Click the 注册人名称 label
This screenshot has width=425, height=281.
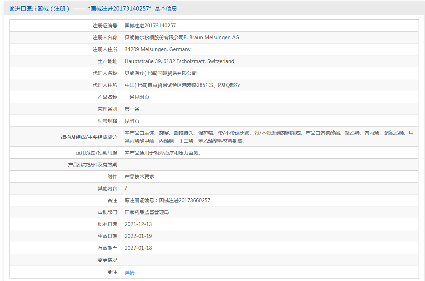(x=105, y=37)
